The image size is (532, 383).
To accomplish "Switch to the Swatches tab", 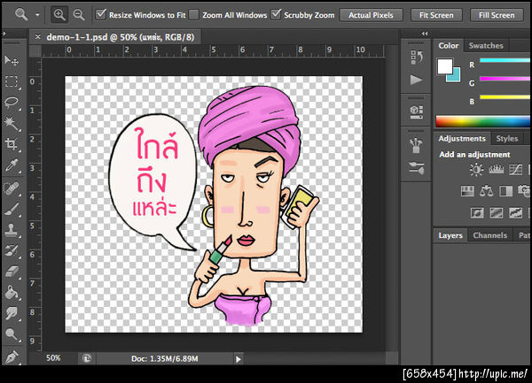I will coord(486,46).
